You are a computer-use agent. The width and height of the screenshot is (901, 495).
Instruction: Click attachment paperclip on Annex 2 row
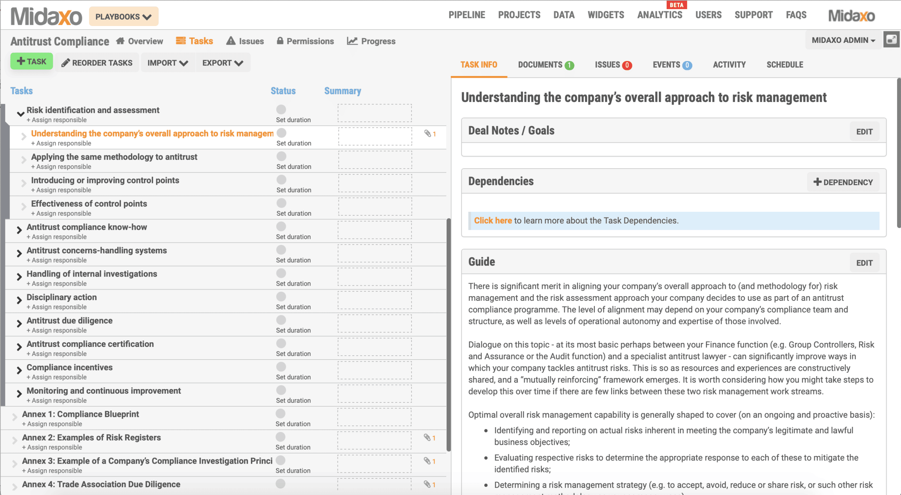tap(427, 438)
